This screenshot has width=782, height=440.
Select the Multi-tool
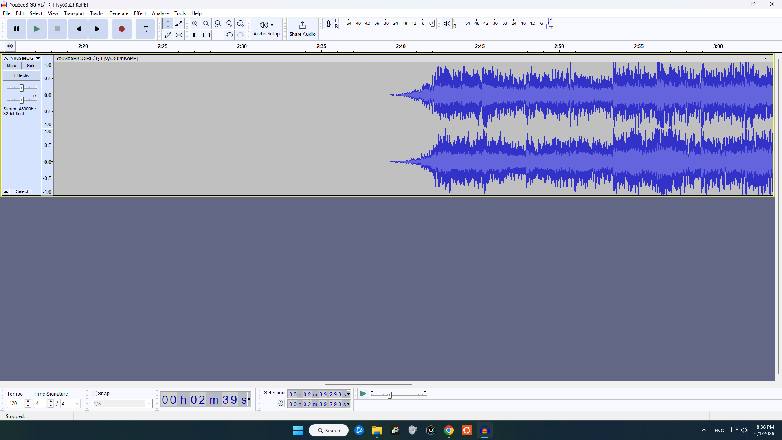179,35
